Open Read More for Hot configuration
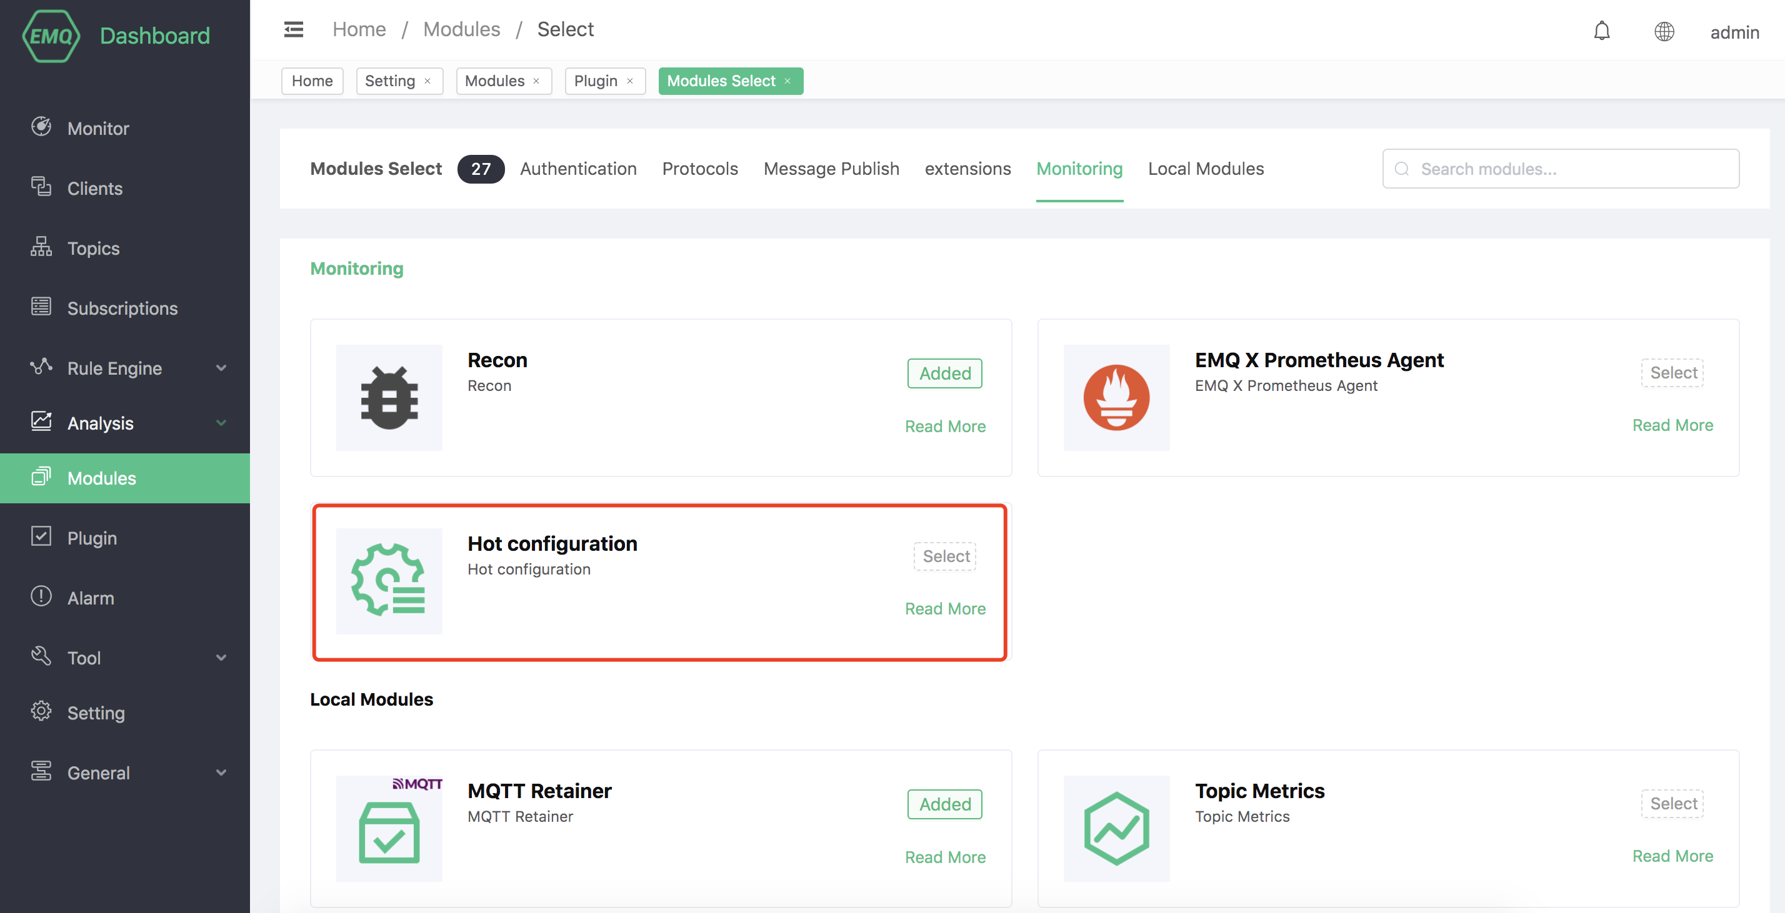This screenshot has height=913, width=1785. coord(945,608)
